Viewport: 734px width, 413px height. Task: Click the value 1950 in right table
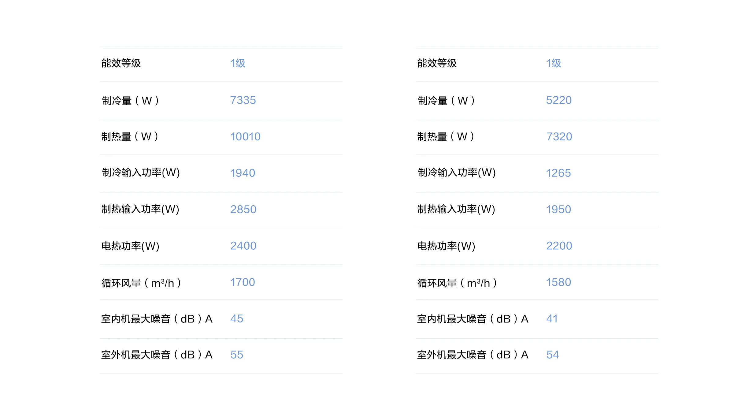(558, 209)
